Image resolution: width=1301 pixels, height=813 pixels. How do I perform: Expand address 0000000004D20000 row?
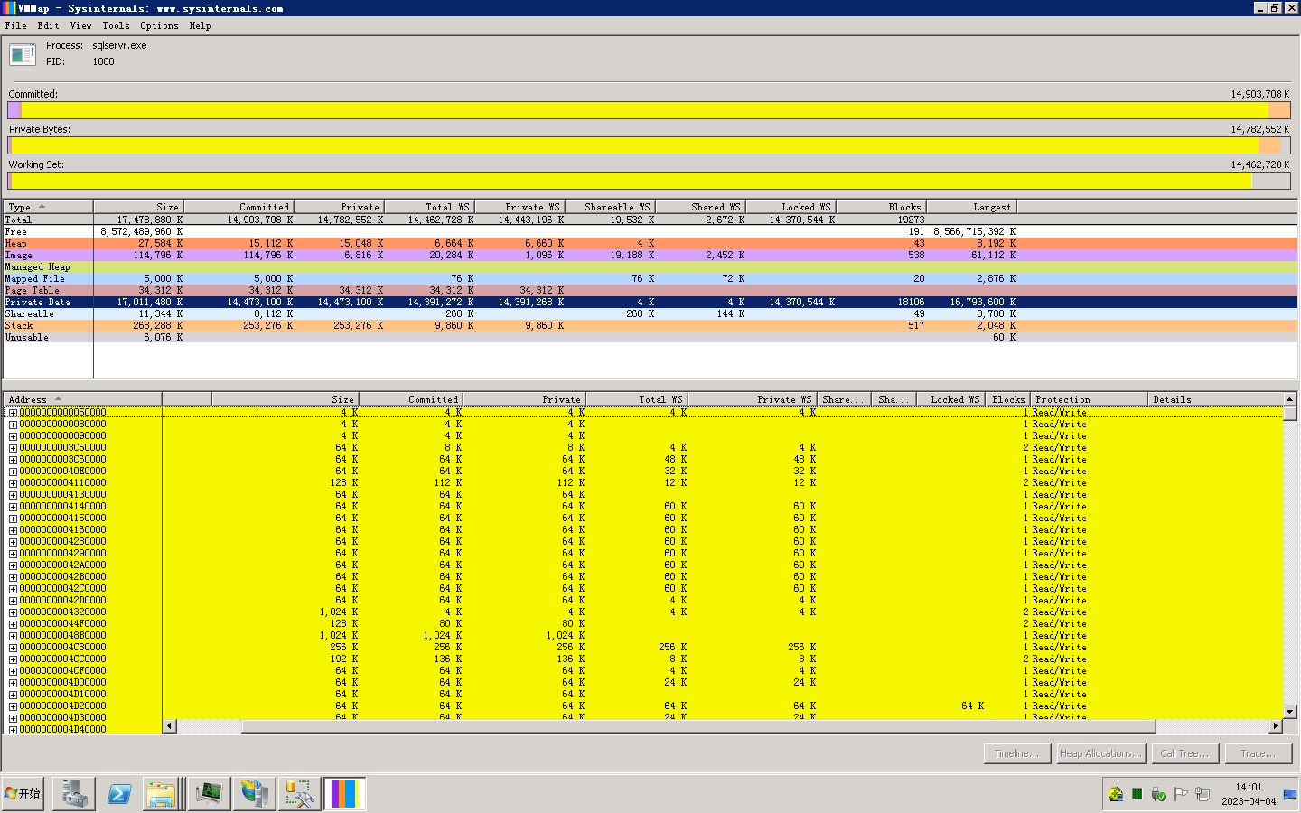13,706
